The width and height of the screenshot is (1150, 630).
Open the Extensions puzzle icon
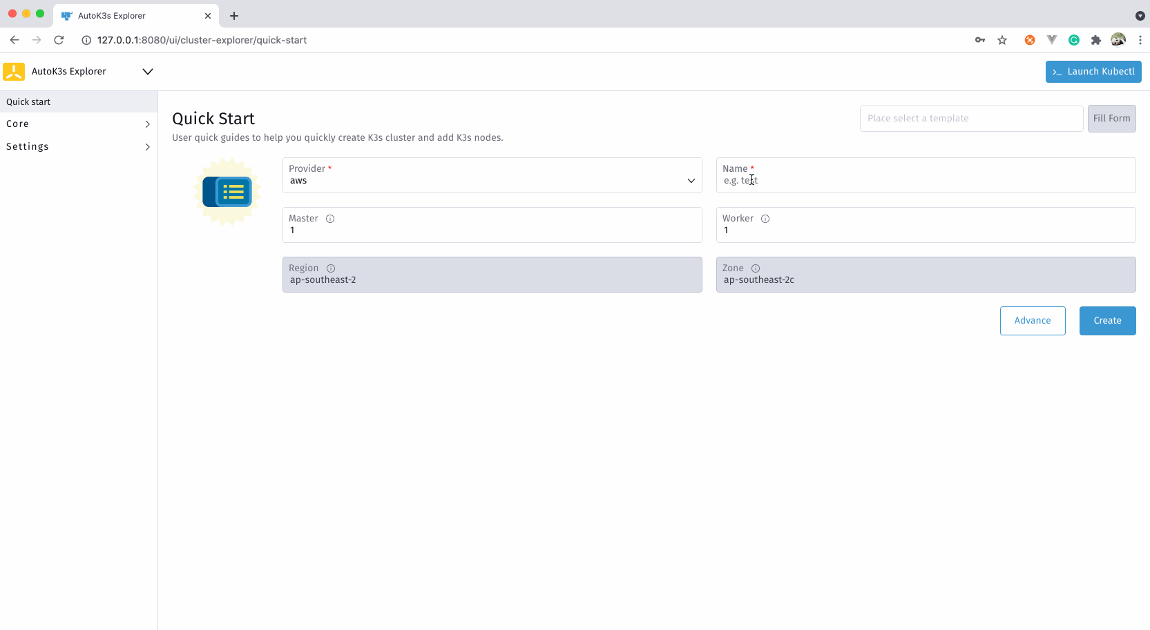[x=1096, y=40]
